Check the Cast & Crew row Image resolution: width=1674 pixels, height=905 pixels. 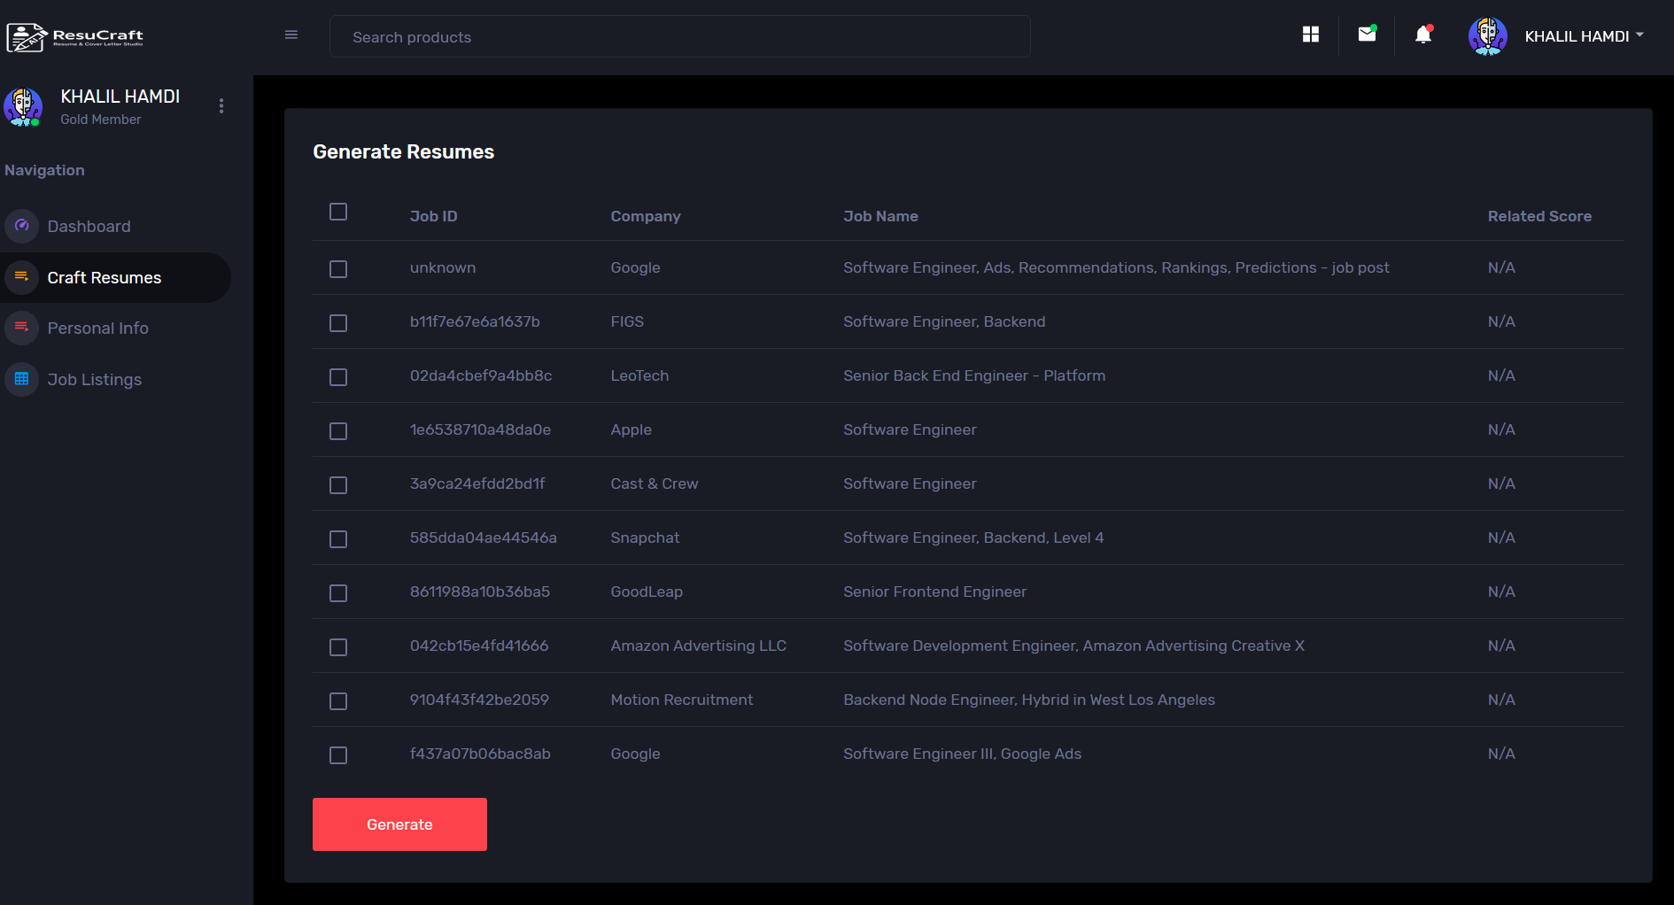(338, 485)
